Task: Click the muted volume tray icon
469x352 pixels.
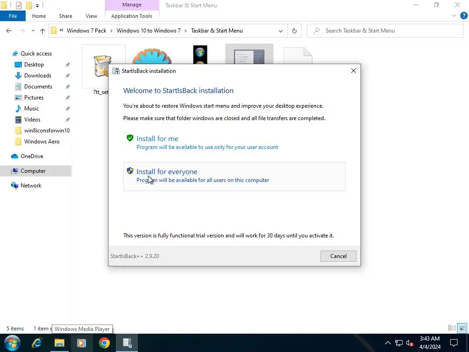Action: coord(410,343)
